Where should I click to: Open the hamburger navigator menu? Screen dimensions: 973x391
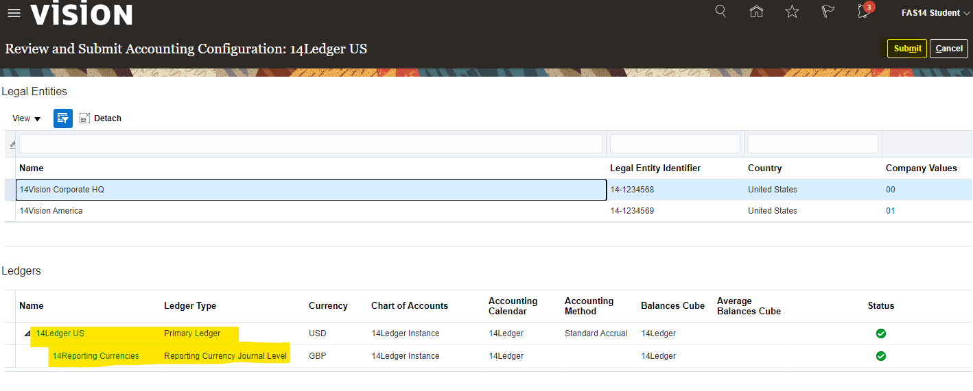click(x=14, y=13)
